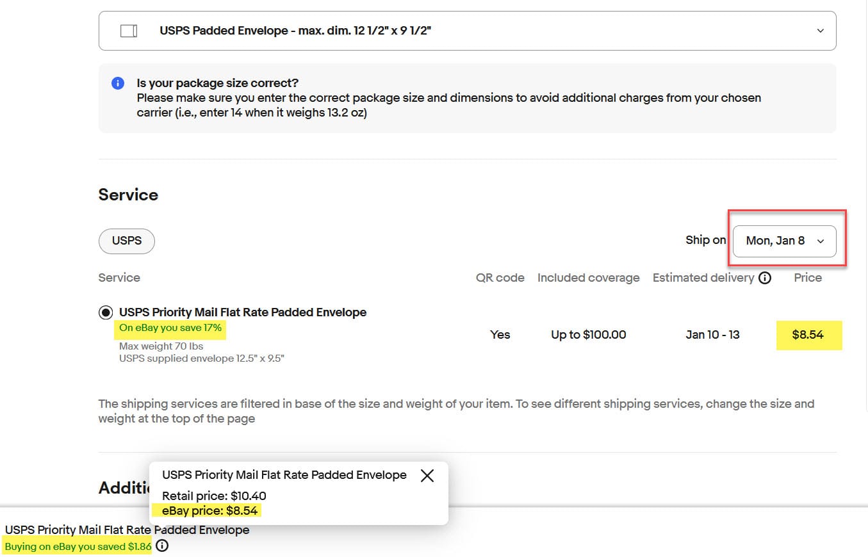Click the package envelope icon
Image resolution: width=868 pixels, height=557 pixels.
coord(129,31)
